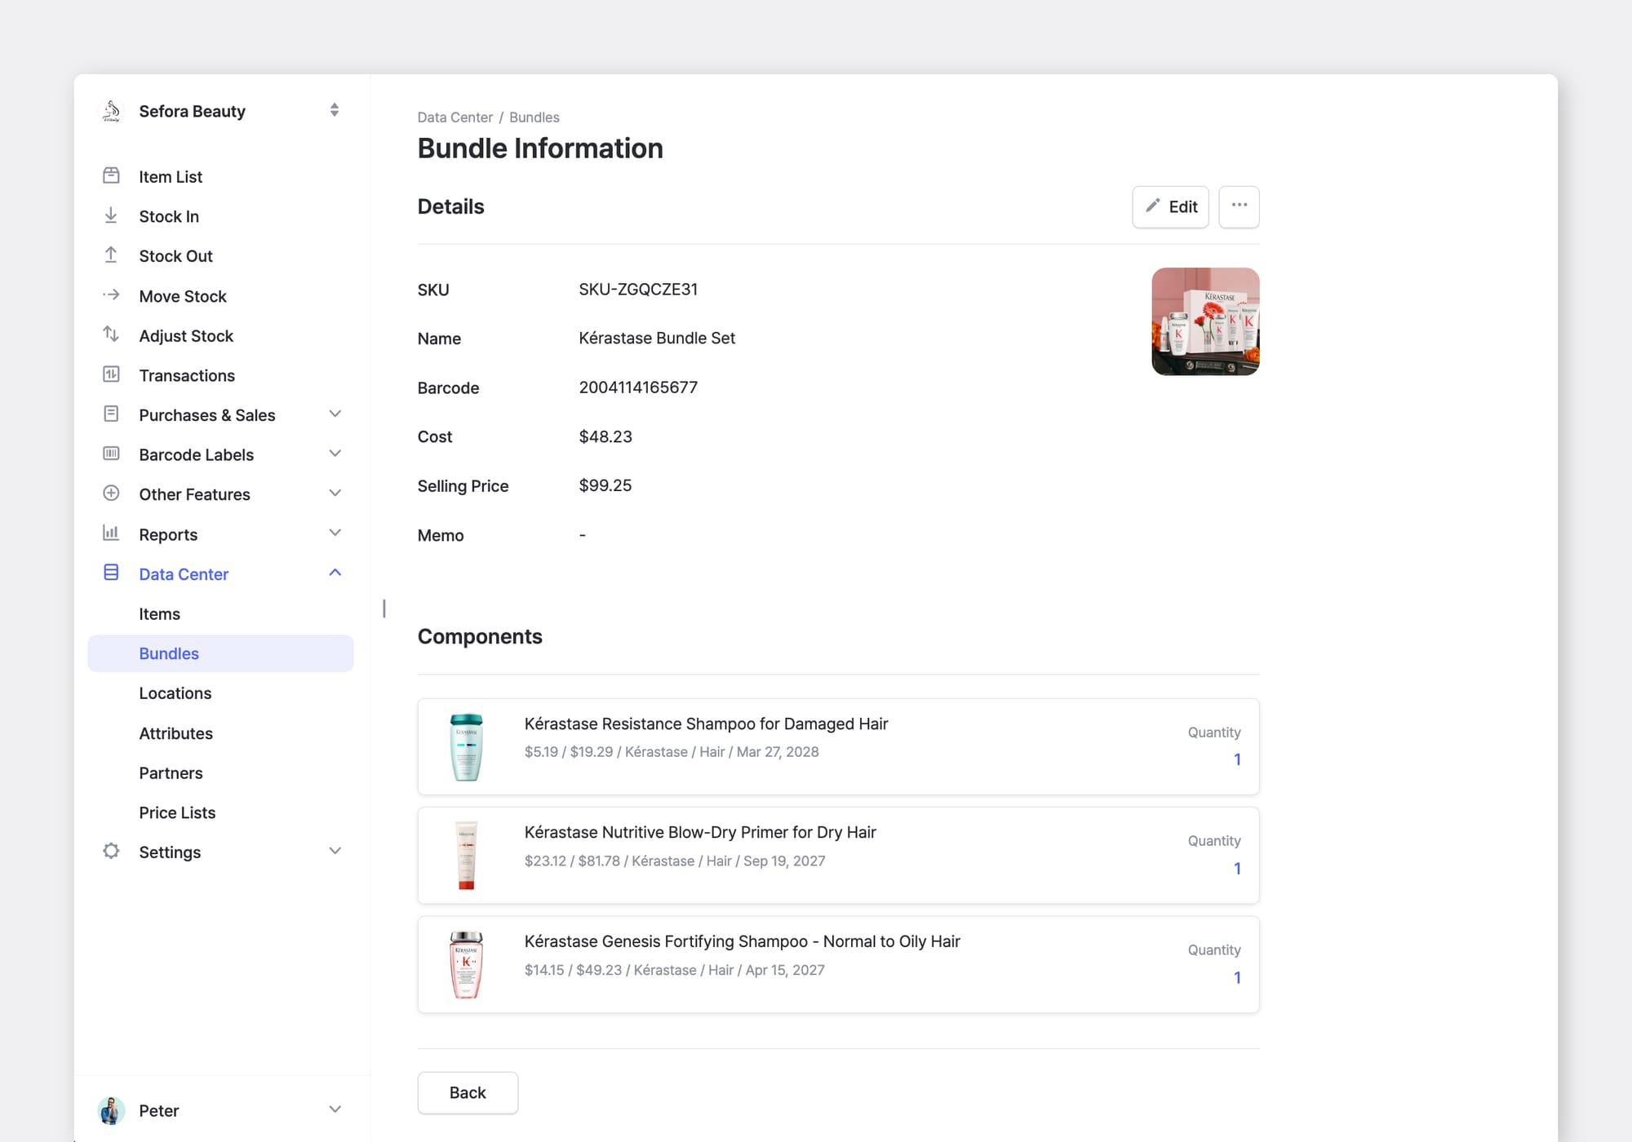1632x1142 pixels.
Task: Click the Transactions icon in sidebar
Action: (111, 374)
